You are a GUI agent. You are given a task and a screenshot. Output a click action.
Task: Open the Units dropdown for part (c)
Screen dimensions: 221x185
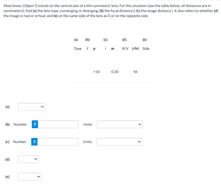pos(119,142)
